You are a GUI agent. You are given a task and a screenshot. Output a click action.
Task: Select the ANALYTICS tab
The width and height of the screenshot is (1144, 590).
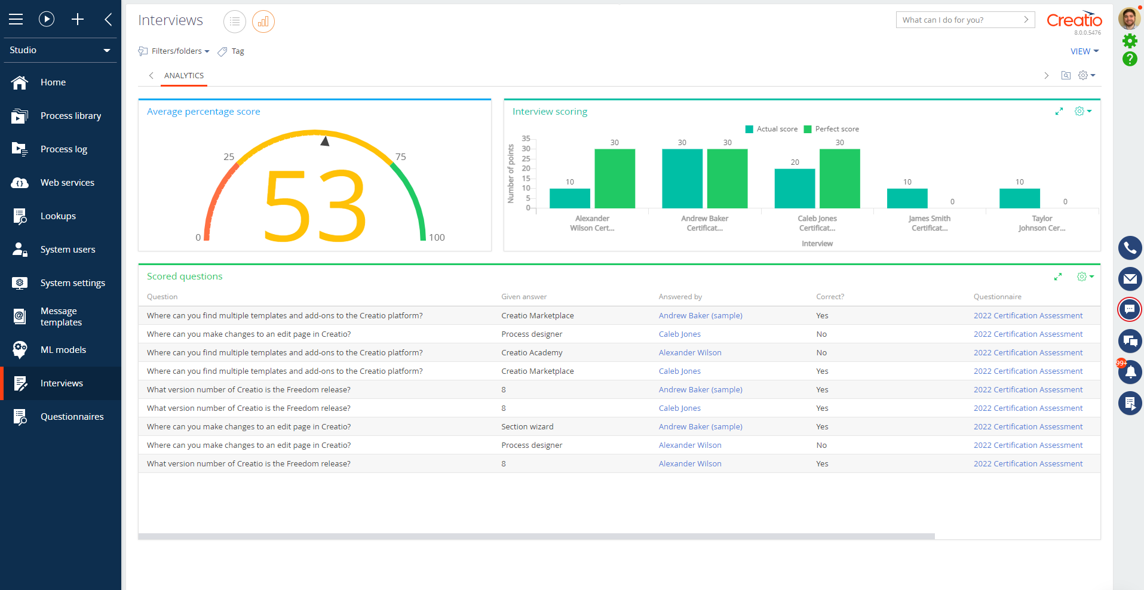point(184,76)
